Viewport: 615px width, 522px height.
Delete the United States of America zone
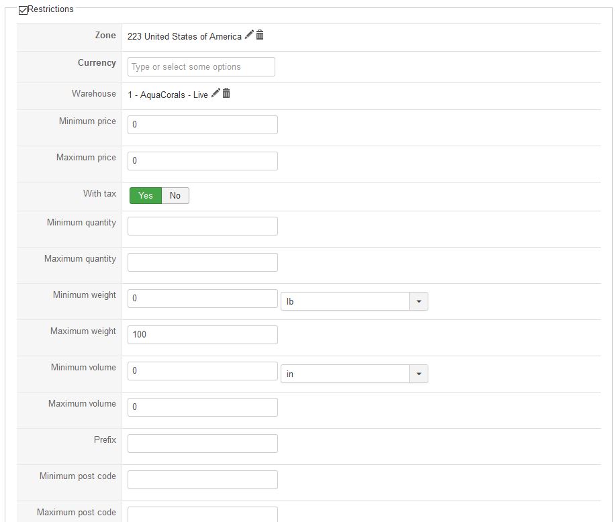click(x=260, y=35)
